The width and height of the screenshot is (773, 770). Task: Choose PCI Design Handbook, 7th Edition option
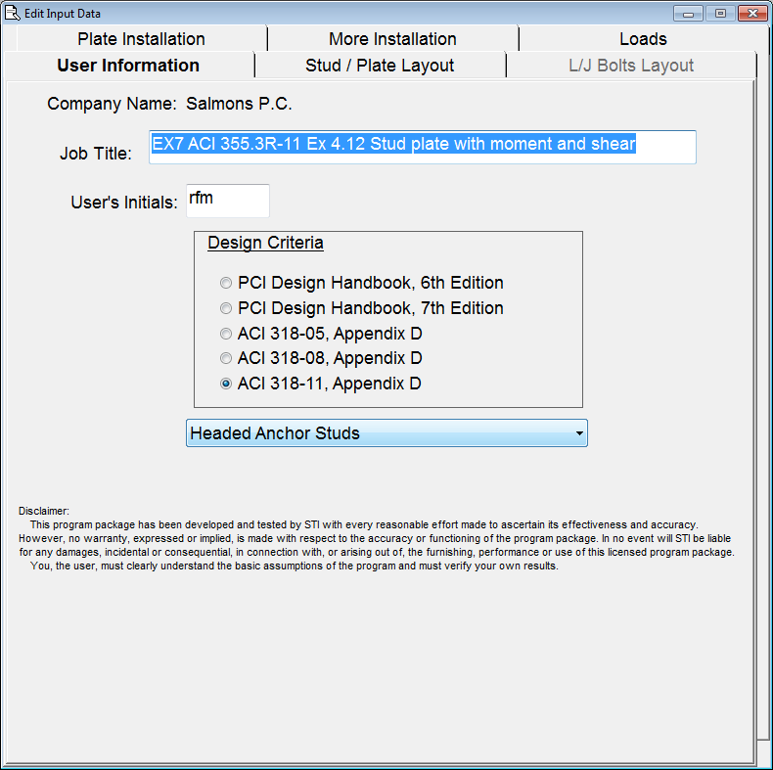(227, 308)
